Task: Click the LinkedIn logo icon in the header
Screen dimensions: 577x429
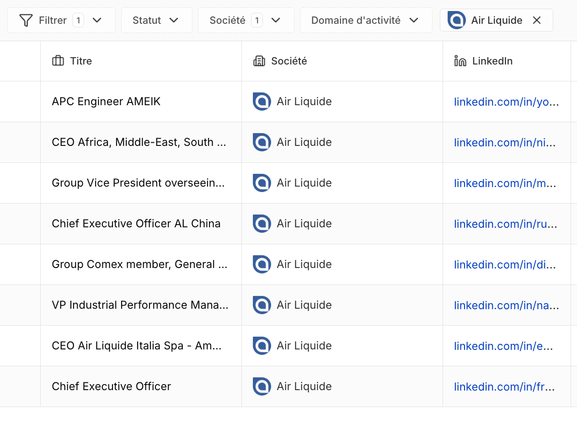Action: tap(460, 61)
